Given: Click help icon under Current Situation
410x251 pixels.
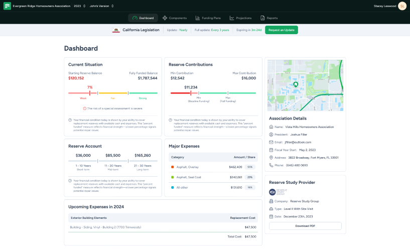Looking at the screenshot, I should (70, 120).
